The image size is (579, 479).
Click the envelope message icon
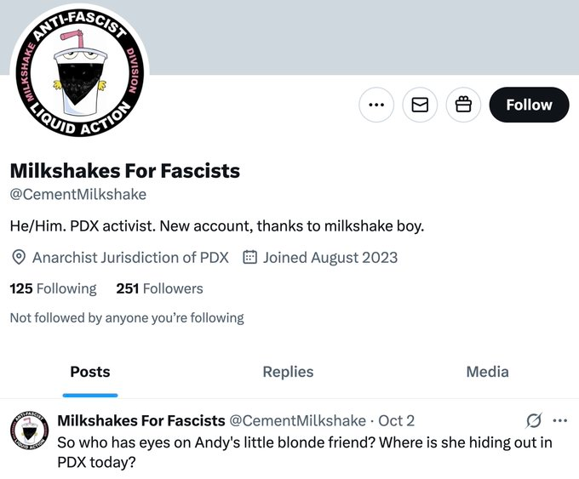pyautogui.click(x=420, y=105)
